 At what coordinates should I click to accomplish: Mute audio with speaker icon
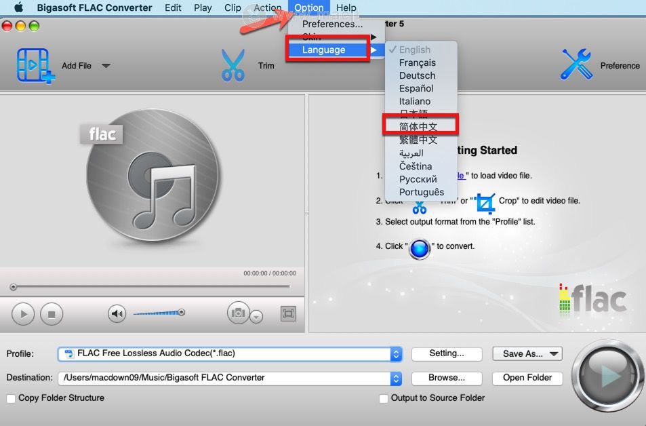click(x=117, y=314)
